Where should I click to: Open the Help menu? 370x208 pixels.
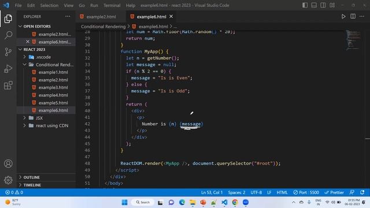tap(131, 5)
